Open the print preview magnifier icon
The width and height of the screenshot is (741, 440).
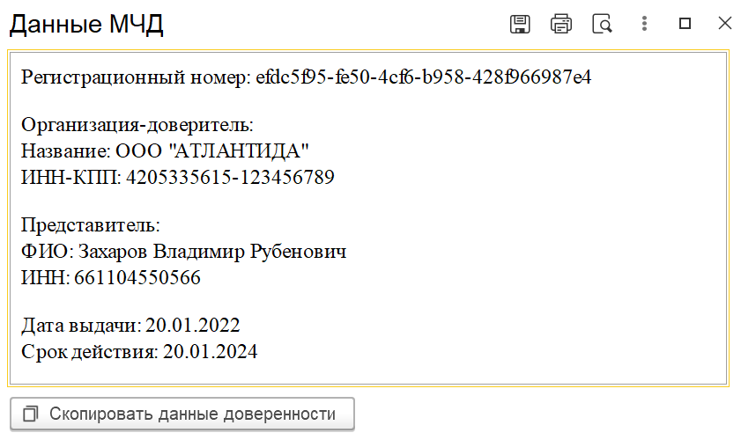[602, 24]
